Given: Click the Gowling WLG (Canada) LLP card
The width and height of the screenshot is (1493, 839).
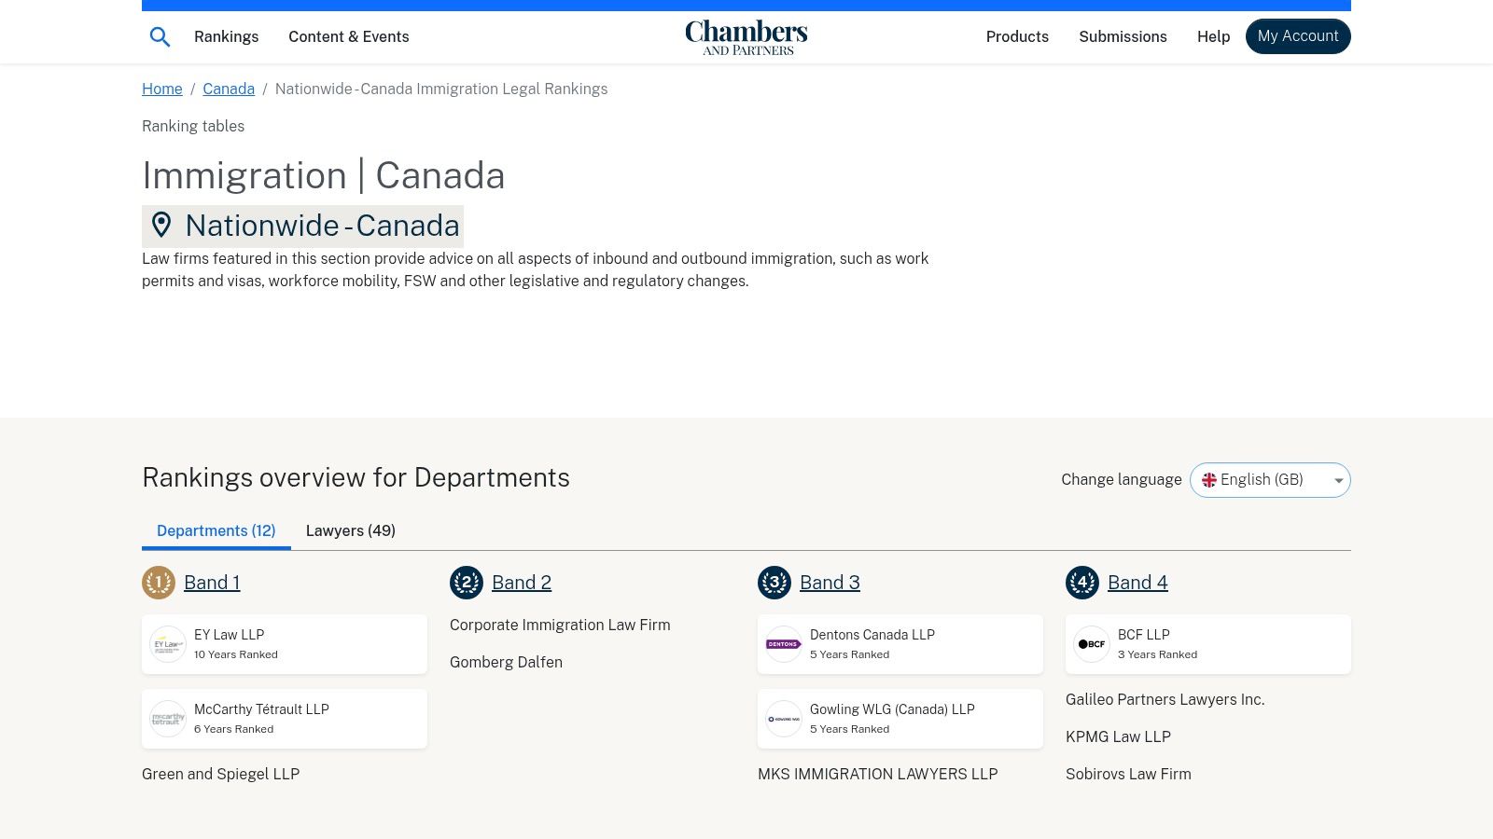Looking at the screenshot, I should 900,718.
